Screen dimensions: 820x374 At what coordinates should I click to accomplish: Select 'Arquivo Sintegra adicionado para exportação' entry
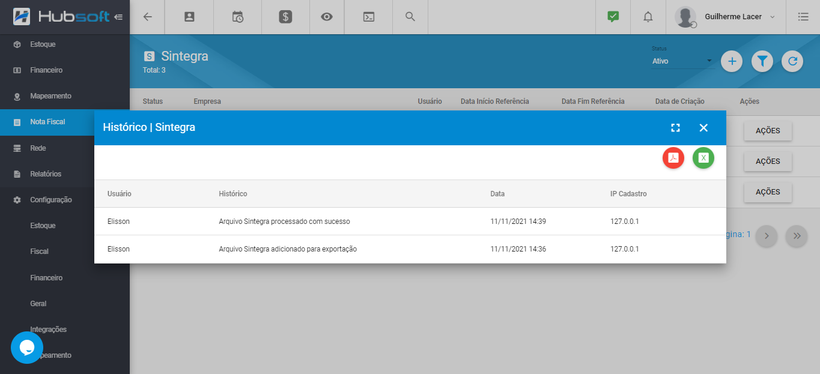[288, 249]
